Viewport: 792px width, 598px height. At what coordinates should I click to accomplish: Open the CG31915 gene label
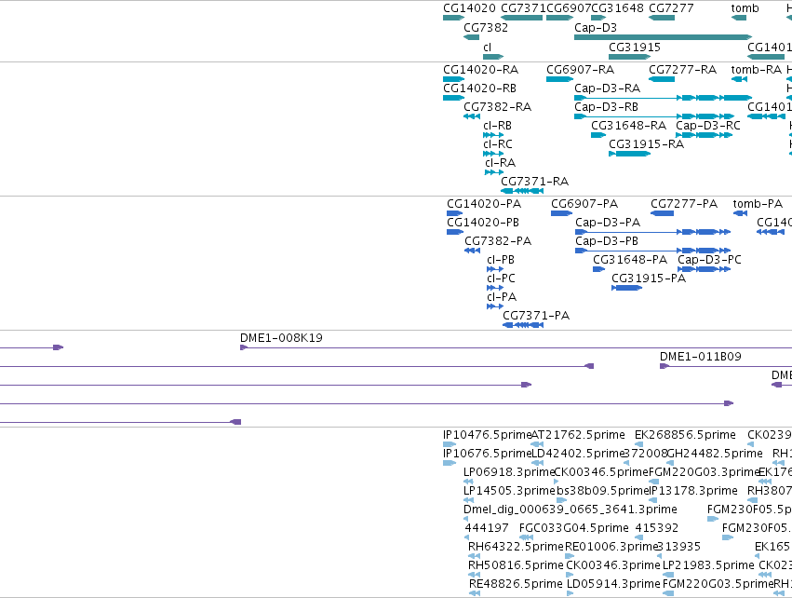click(635, 47)
